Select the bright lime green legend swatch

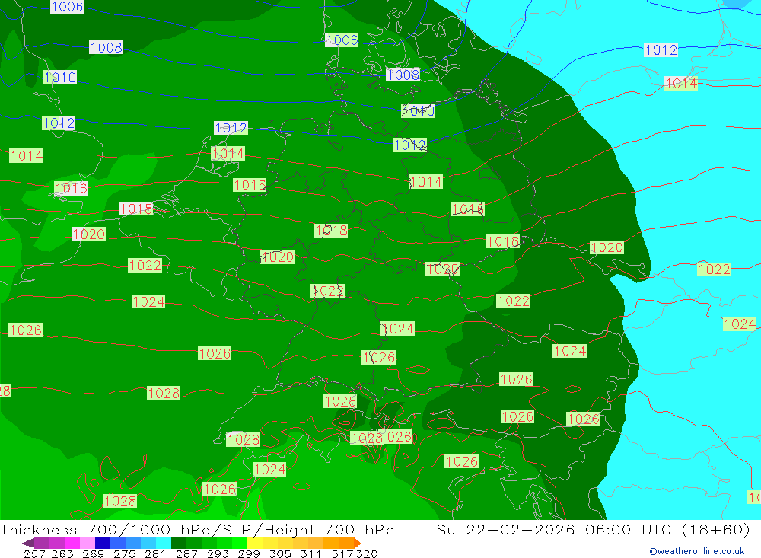(x=240, y=543)
